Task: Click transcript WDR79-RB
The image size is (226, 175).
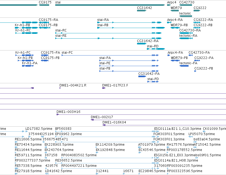Action: (175, 28)
